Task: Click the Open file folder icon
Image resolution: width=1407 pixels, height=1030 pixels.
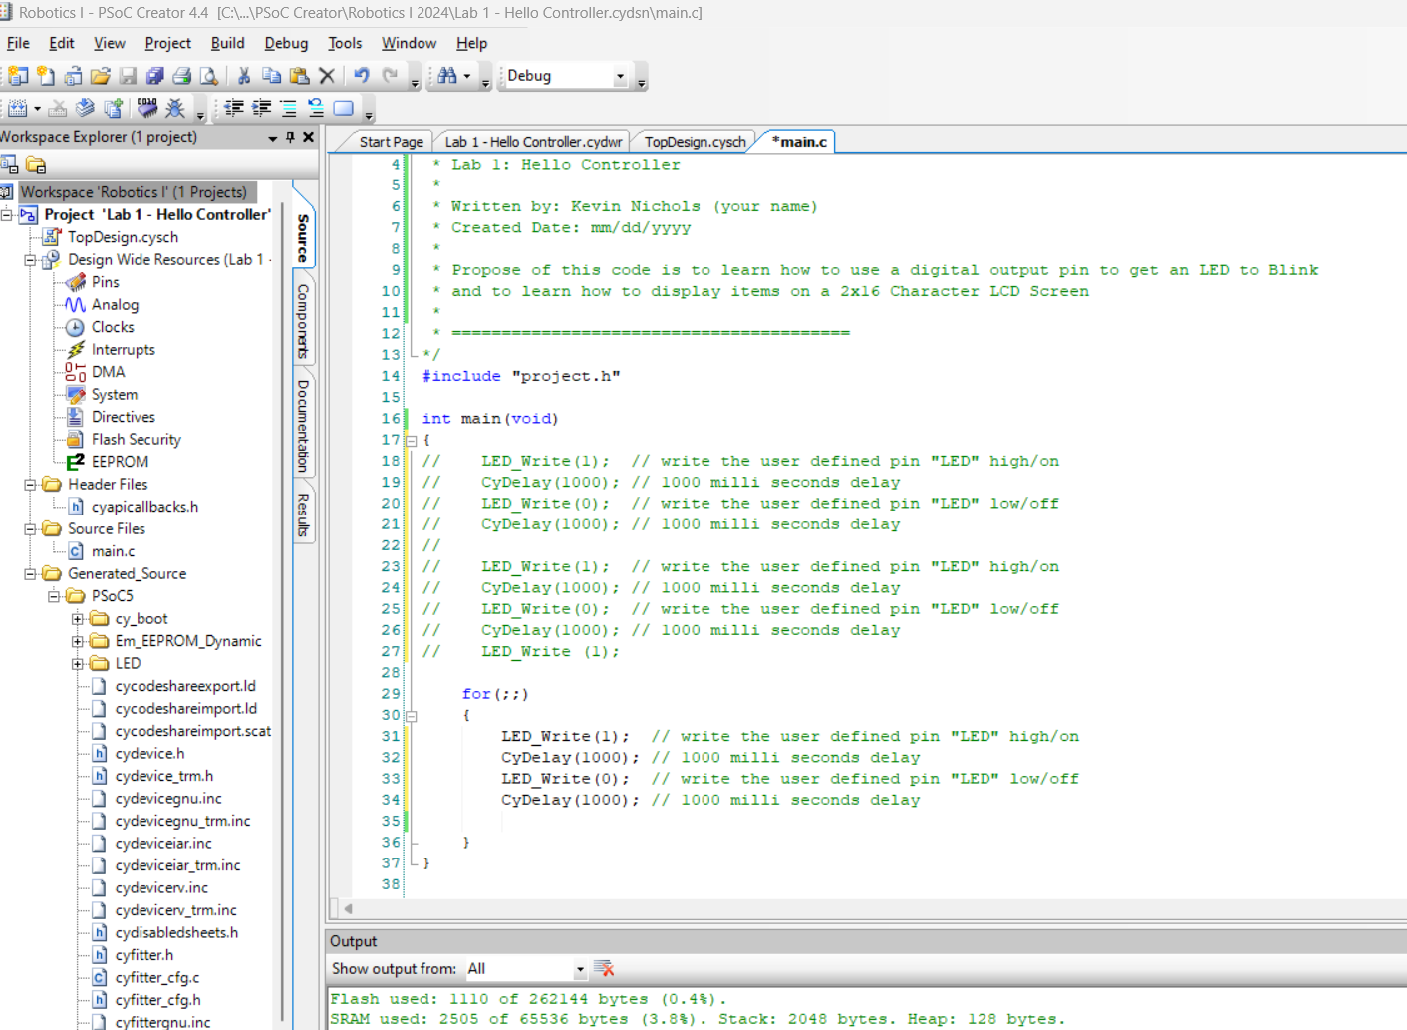Action: point(100,76)
